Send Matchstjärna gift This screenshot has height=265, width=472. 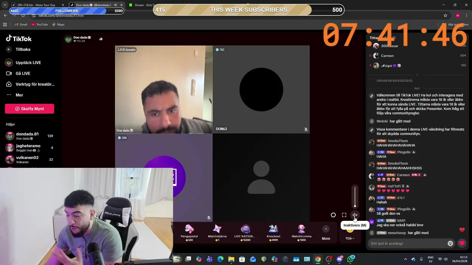217,233
